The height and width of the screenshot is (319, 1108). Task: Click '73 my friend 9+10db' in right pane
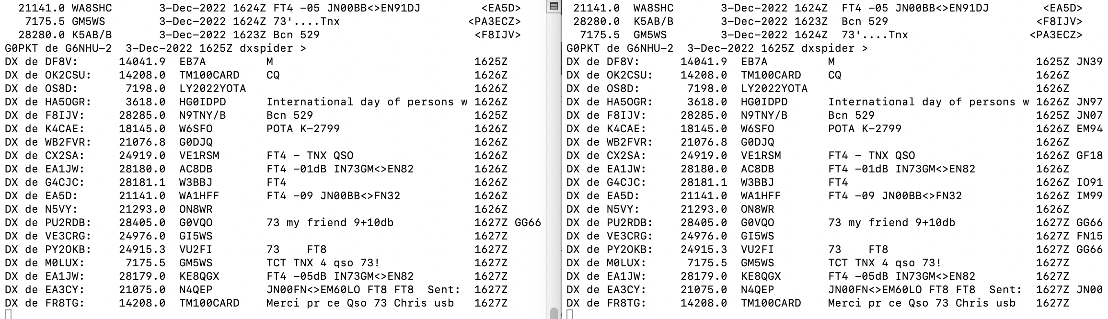click(x=891, y=223)
